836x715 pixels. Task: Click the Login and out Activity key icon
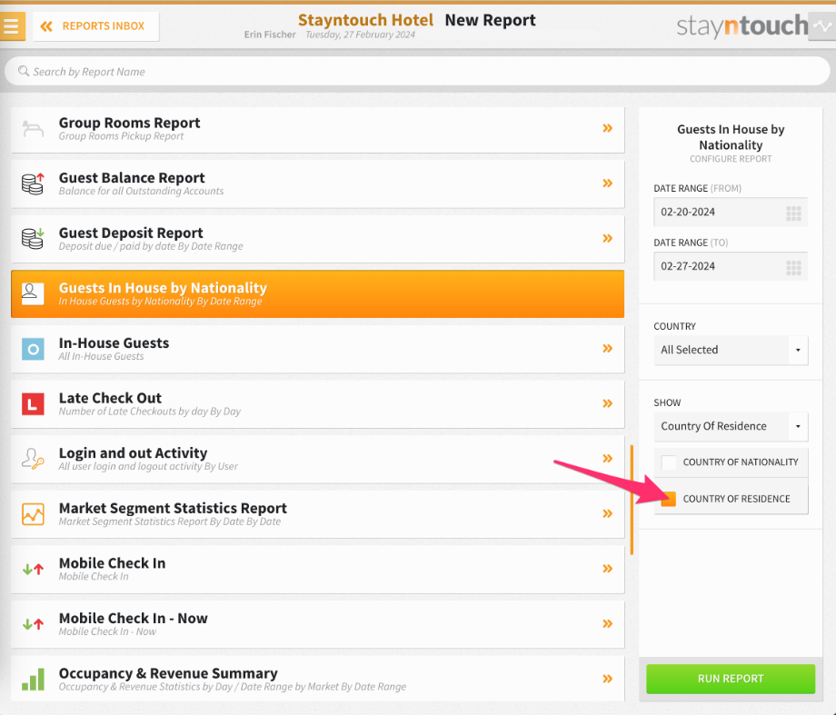pos(33,459)
